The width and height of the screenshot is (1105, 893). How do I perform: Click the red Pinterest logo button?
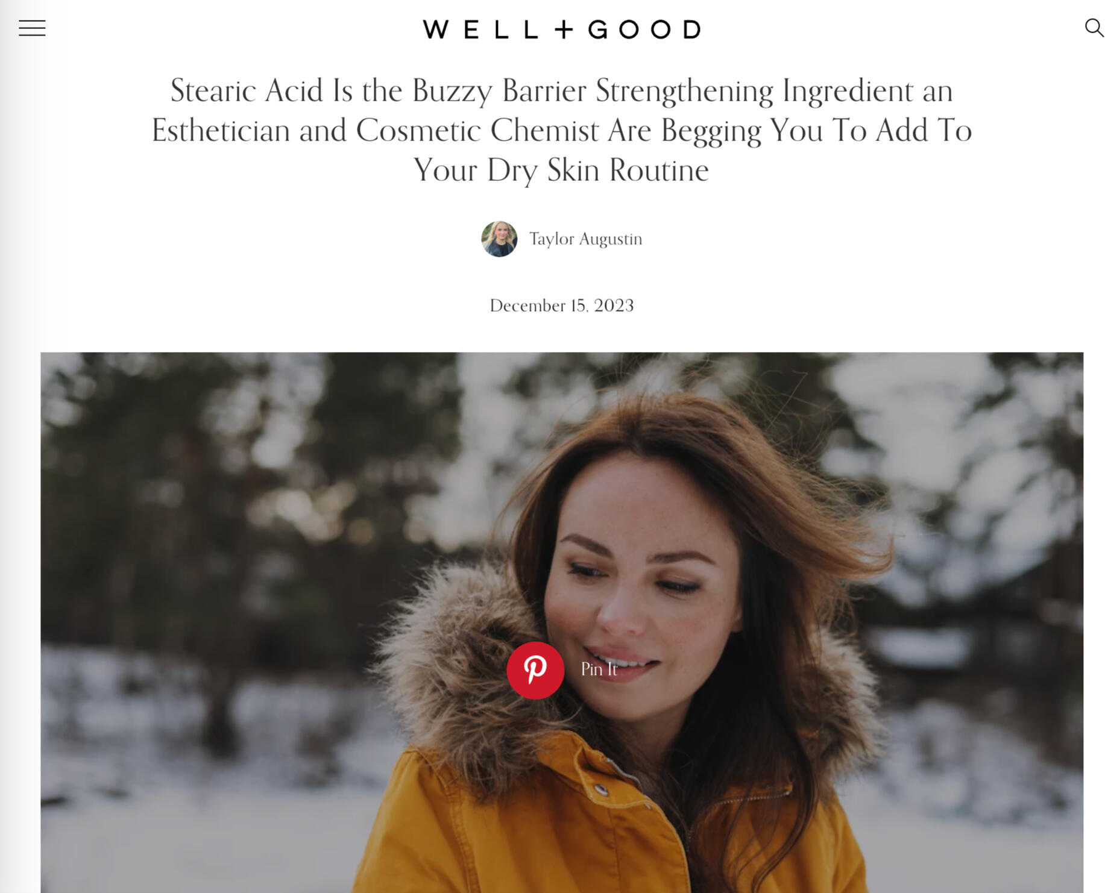click(535, 670)
